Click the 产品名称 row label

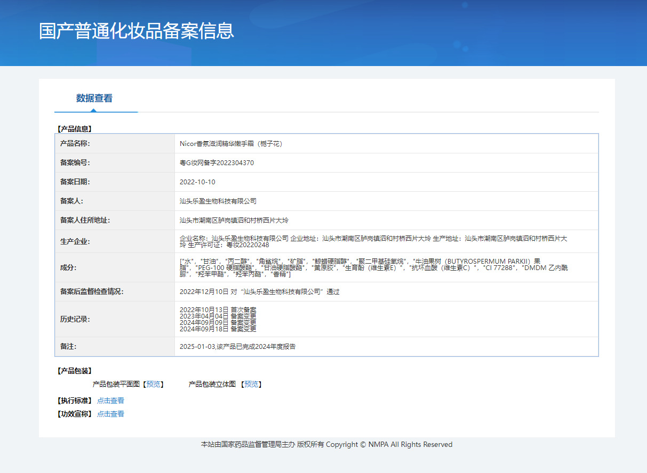click(x=75, y=144)
